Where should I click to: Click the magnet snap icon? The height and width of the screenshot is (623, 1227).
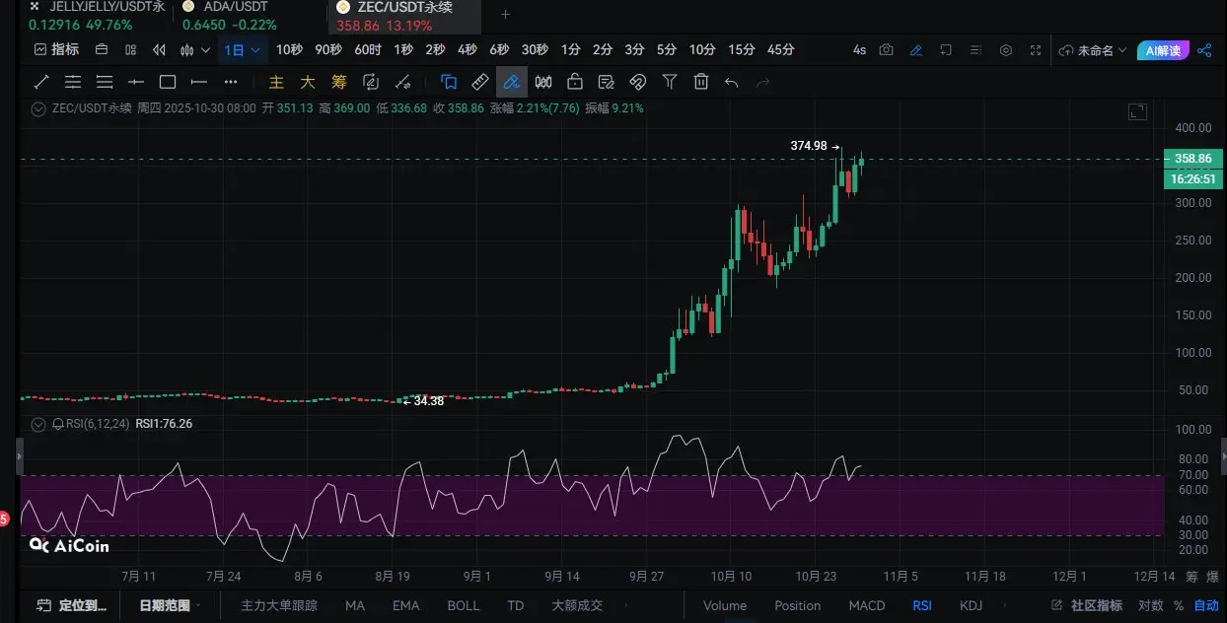pos(638,82)
